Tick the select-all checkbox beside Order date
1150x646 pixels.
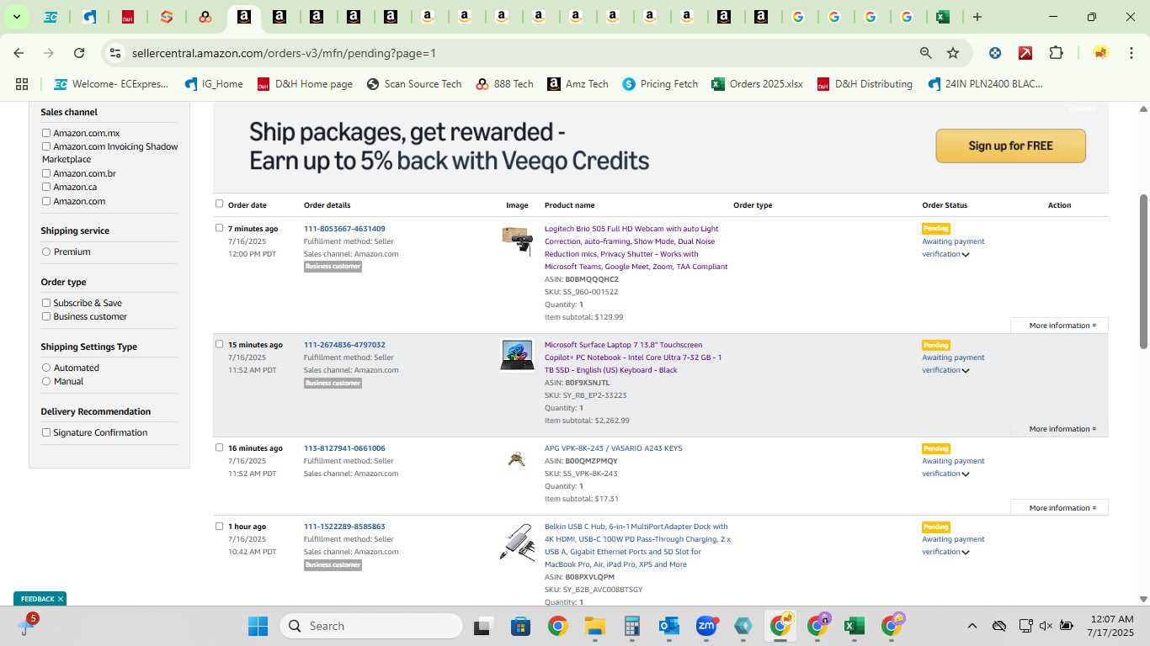[220, 204]
